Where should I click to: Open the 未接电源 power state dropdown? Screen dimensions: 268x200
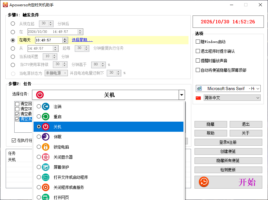(x=65, y=73)
